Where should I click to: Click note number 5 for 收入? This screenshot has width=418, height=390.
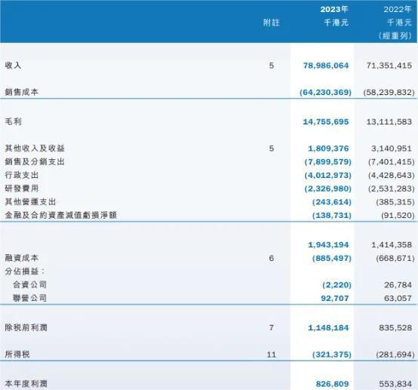[x=272, y=66]
